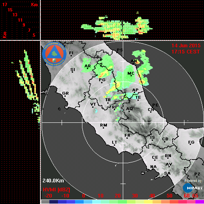The image size is (204, 204).
Task: Click the '65' dBZ scale value
Action: pos(195,196)
